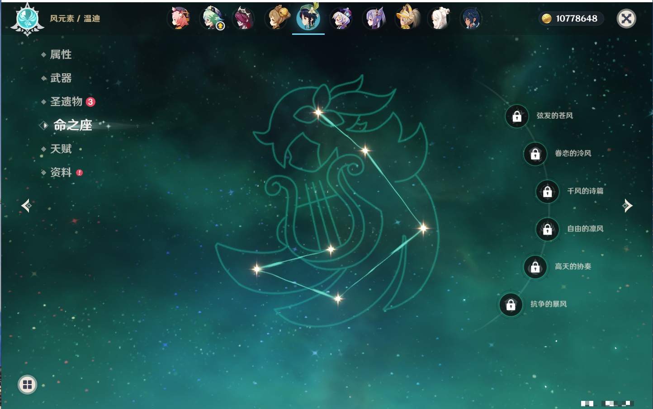Select the green-haired avatar with upgrade arrow
The image size is (653, 409).
point(212,19)
